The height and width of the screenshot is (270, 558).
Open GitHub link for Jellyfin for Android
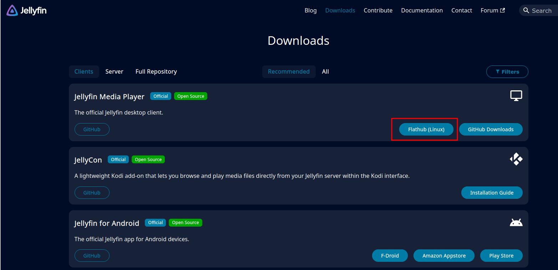coord(92,255)
